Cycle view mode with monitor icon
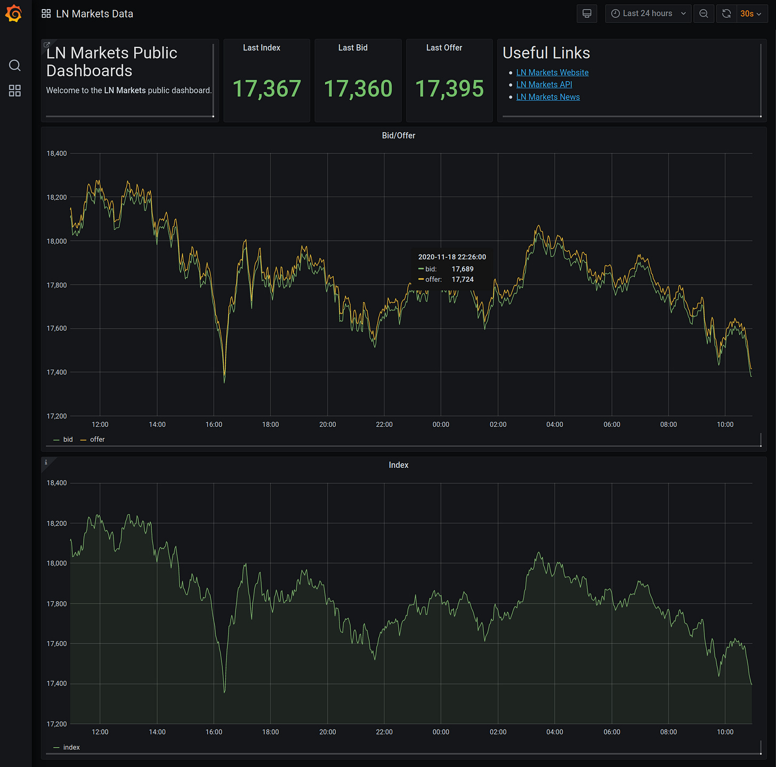This screenshot has width=776, height=767. [587, 14]
